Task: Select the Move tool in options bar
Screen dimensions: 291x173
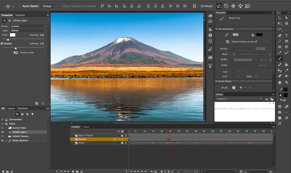Action: (x=8, y=6)
